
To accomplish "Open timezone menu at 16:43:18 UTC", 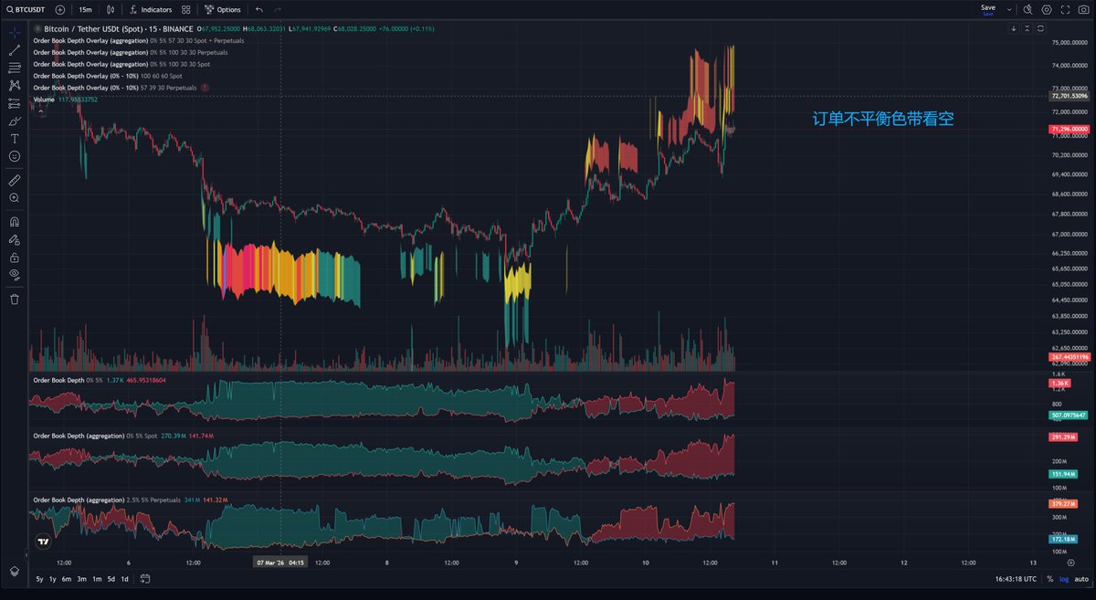I will point(1016,579).
